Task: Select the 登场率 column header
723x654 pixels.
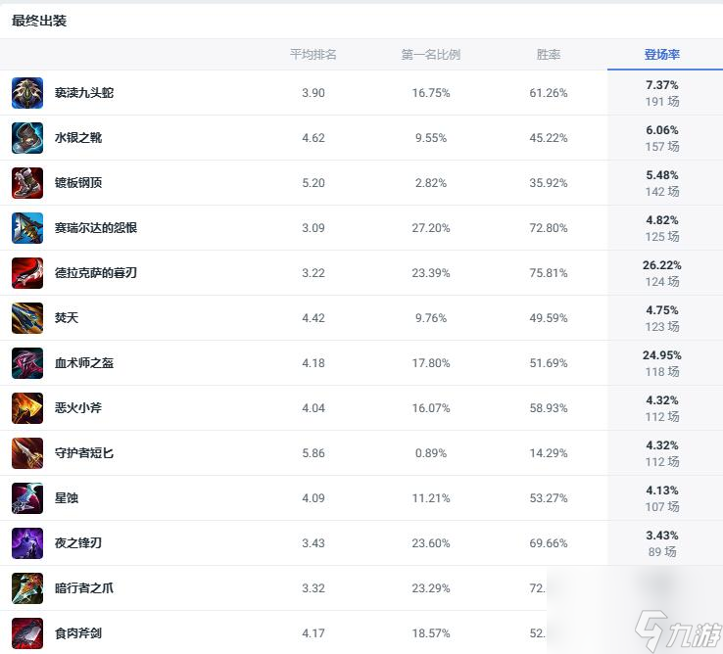Action: tap(662, 55)
